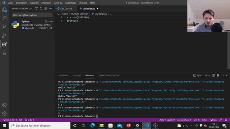Kill terminal with trash icon
This screenshot has height=129, width=230.
218,75
